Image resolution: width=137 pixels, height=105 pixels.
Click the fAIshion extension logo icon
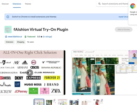tap(8, 29)
